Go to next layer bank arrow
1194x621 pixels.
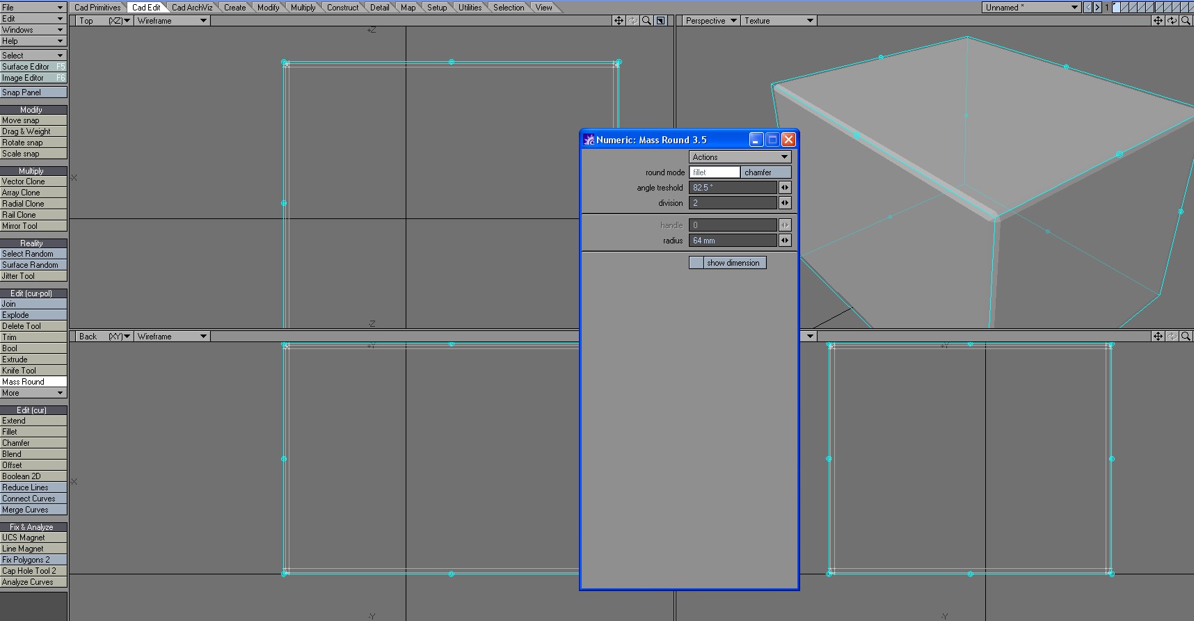[1097, 8]
